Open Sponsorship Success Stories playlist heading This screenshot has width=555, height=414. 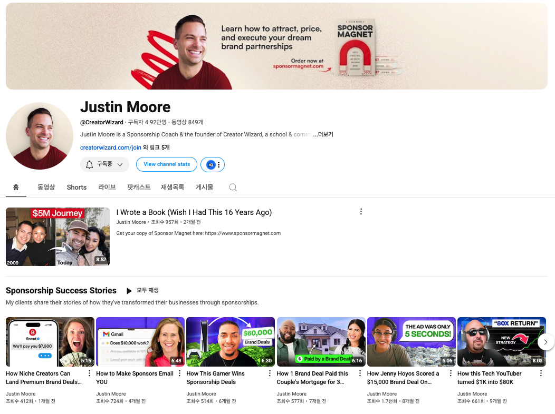[61, 290]
